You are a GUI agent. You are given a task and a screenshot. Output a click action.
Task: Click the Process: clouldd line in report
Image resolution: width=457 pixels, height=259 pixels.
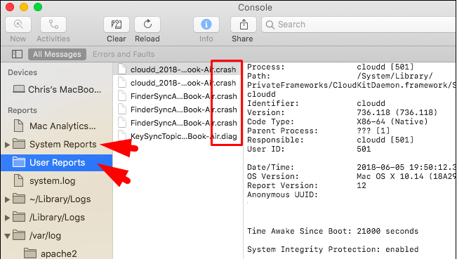pos(330,67)
